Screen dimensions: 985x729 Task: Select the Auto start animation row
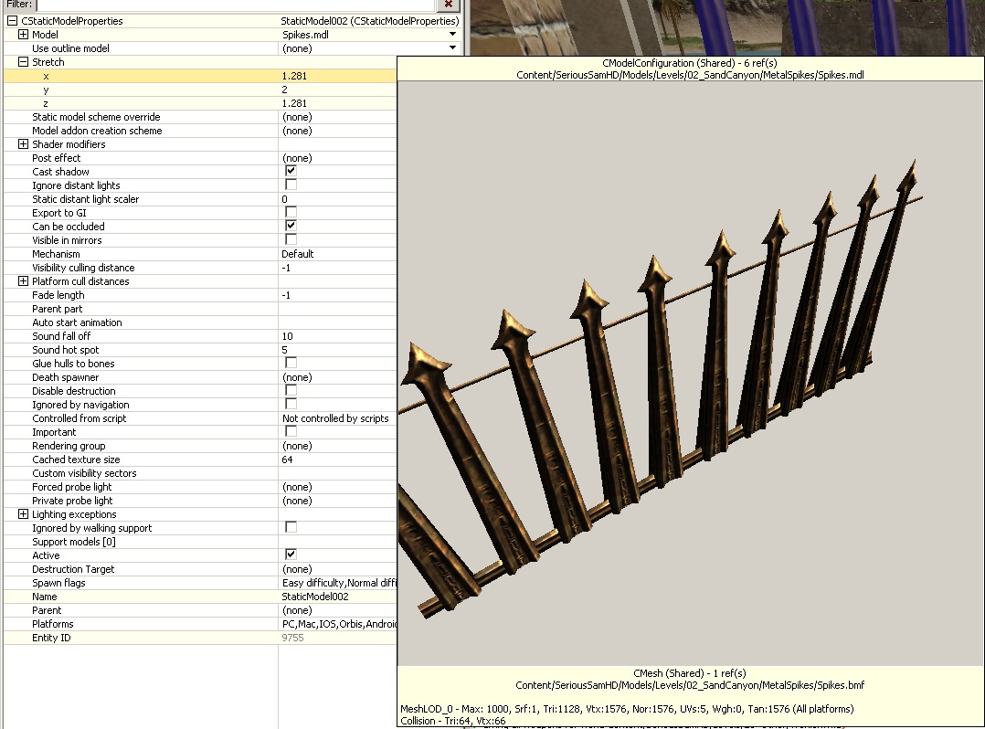click(200, 322)
